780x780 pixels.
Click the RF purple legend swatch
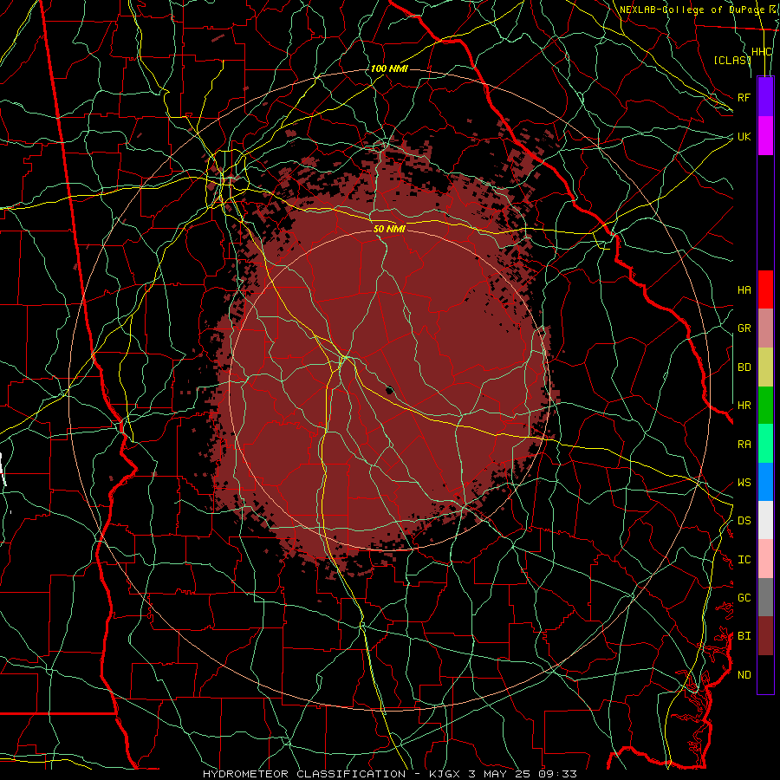click(765, 97)
